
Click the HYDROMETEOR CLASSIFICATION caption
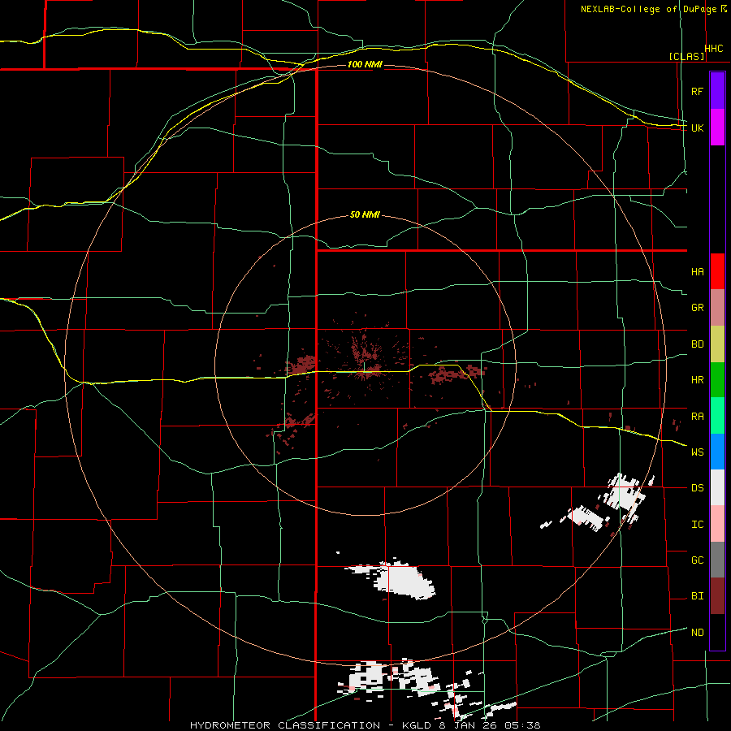click(x=285, y=725)
